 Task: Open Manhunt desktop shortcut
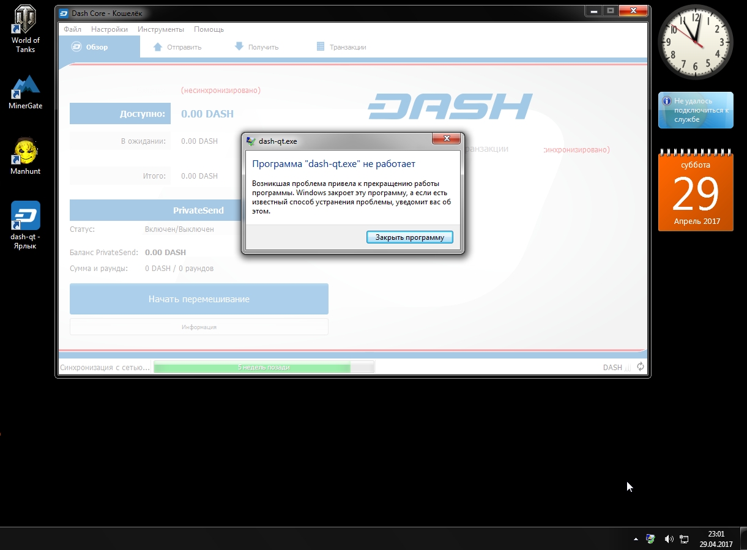click(25, 156)
